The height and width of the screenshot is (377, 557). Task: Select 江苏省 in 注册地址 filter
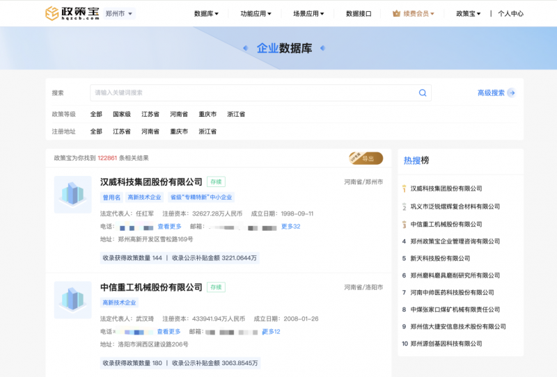pos(122,131)
